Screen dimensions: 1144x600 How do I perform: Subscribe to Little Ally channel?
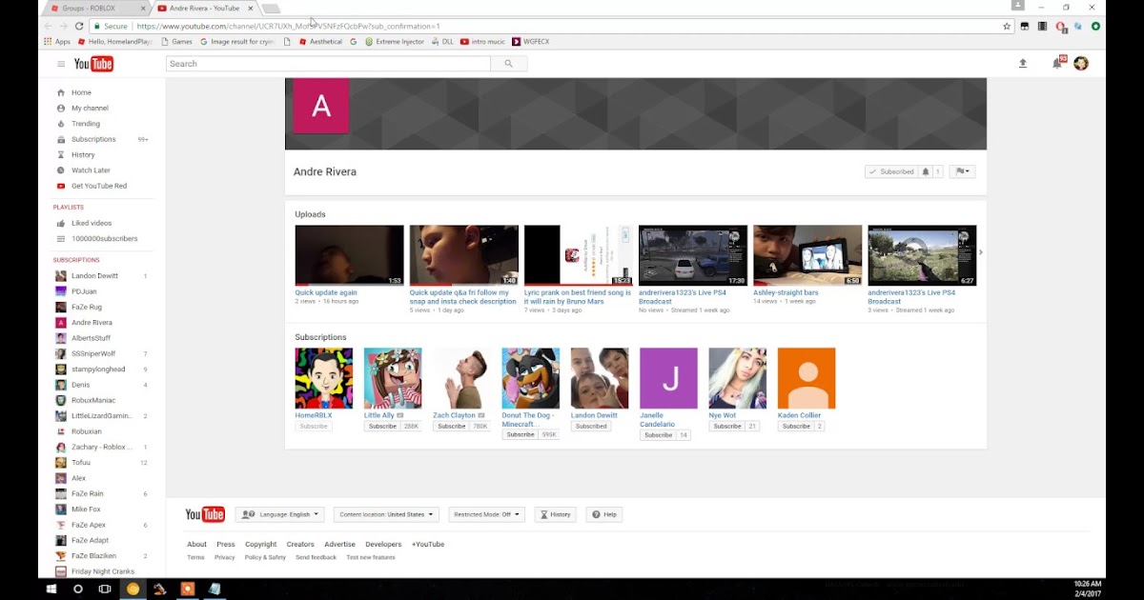(382, 427)
